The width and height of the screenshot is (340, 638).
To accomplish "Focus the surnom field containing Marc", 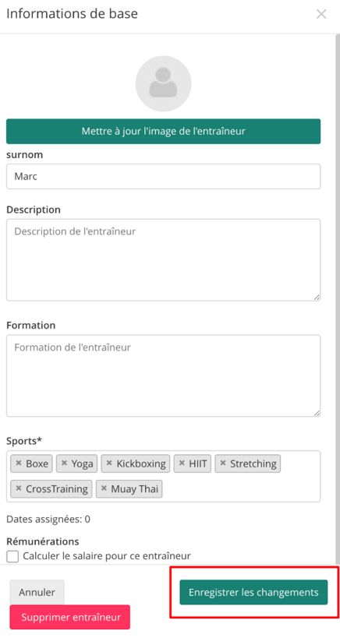I will pyautogui.click(x=163, y=176).
